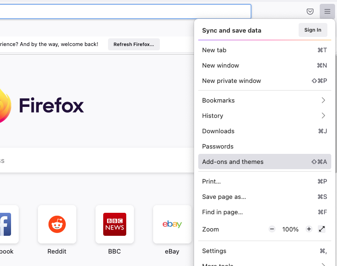Open the eBay shortcut tile
337x266 pixels.
tap(172, 224)
